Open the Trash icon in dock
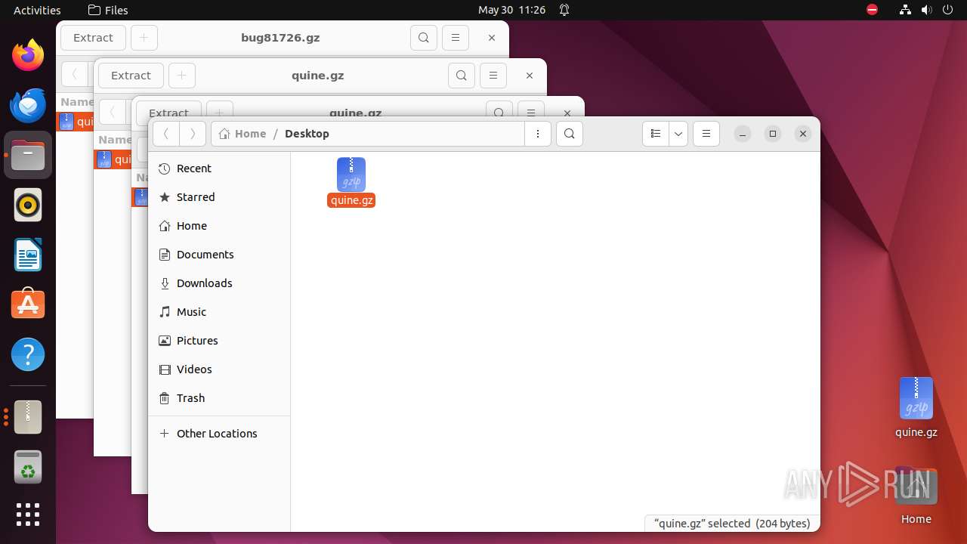This screenshot has width=967, height=544. (x=28, y=466)
